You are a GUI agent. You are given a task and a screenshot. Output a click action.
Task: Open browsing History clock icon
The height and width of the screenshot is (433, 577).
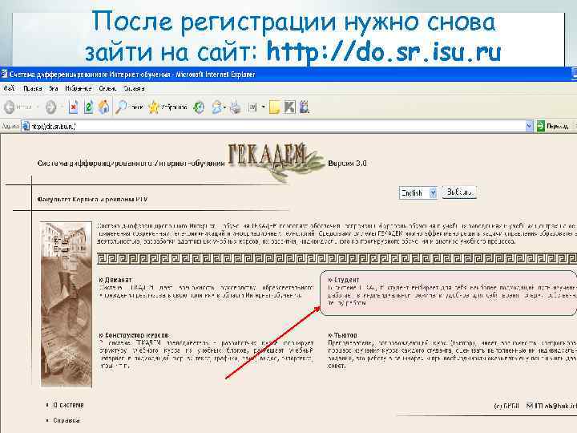click(199, 107)
